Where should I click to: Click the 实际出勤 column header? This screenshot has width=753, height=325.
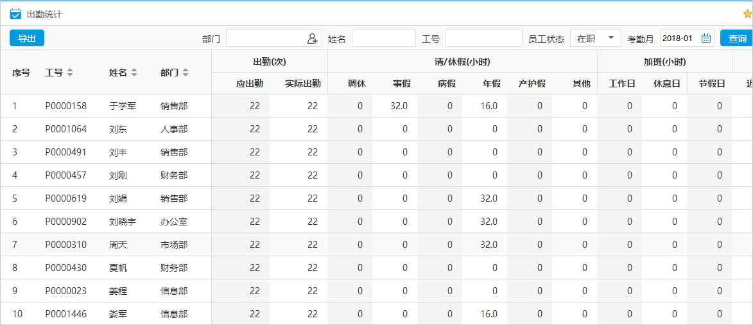click(x=303, y=83)
